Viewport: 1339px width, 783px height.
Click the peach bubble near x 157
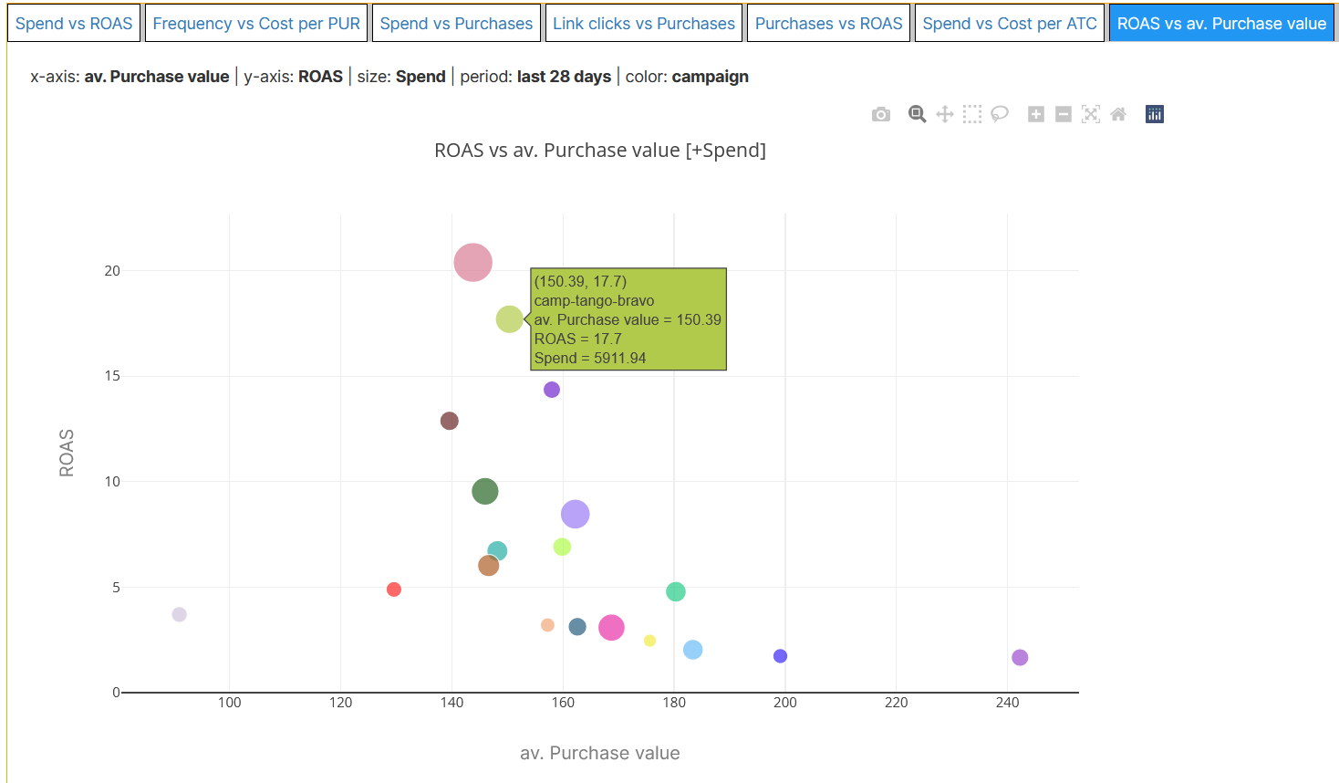547,625
